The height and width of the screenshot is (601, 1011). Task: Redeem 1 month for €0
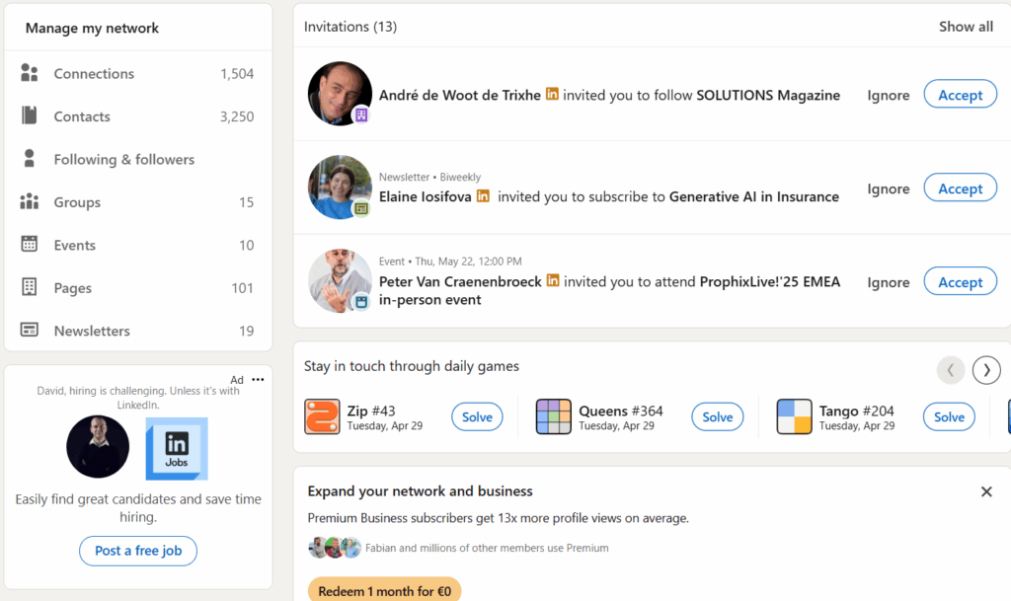pyautogui.click(x=384, y=590)
